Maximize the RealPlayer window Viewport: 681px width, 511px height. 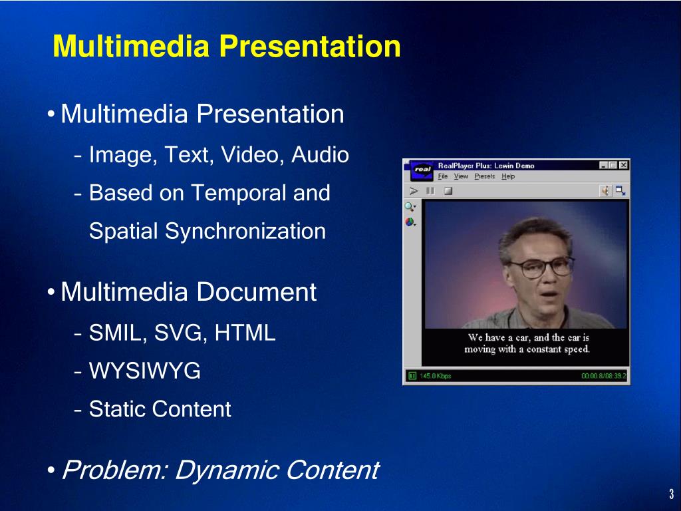(x=613, y=165)
